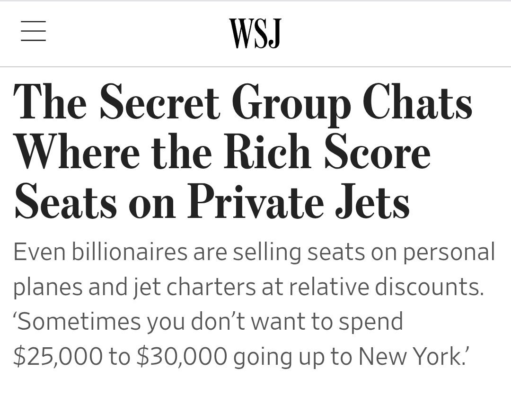Click the quote line 'Sometimes you don't want to spend'
The width and height of the screenshot is (511, 397).
209,322
